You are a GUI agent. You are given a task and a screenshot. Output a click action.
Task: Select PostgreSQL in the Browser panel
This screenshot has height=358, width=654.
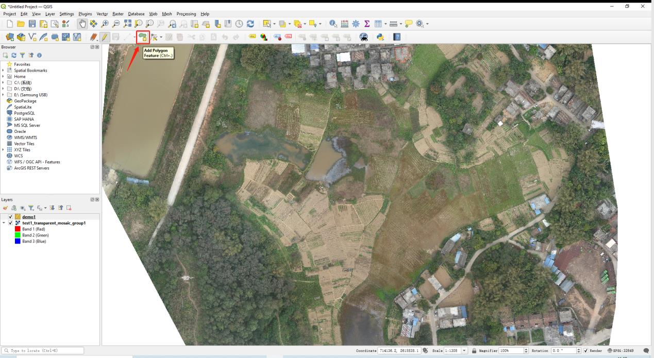[x=24, y=113]
